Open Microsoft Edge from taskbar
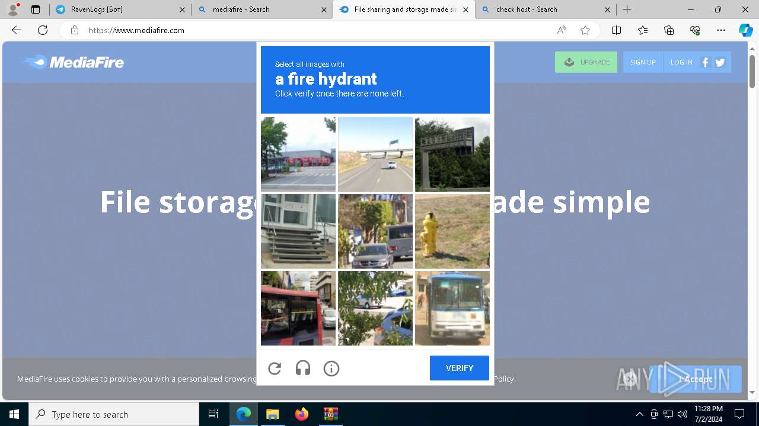 [244, 414]
